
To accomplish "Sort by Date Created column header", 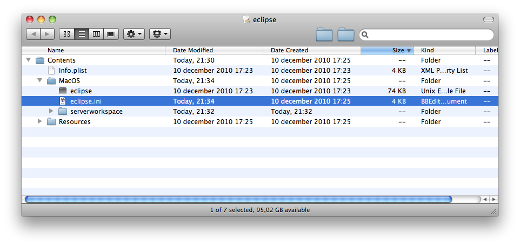I will (312, 50).
